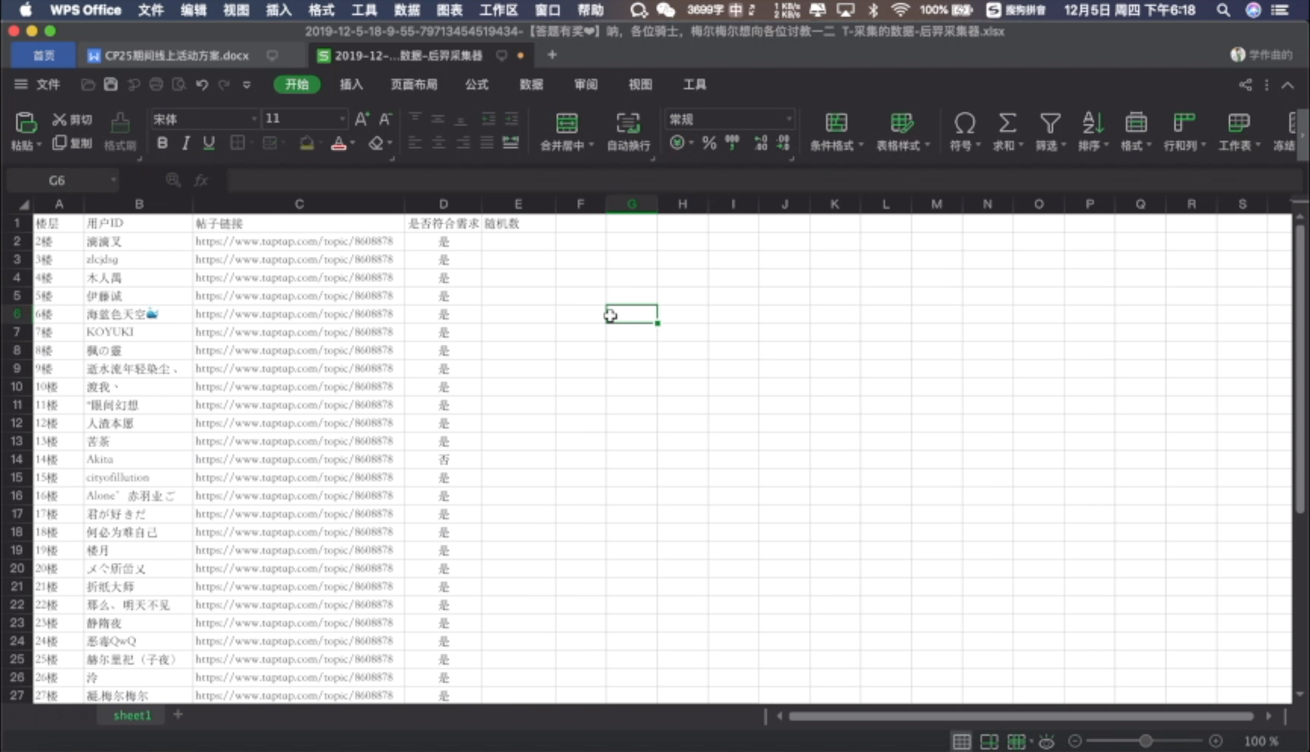Open 数据 in macOS menu bar
Image resolution: width=1310 pixels, height=752 pixels.
point(407,10)
